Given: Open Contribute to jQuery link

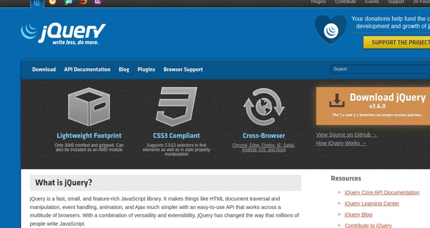Looking at the screenshot, I should coord(368,225).
